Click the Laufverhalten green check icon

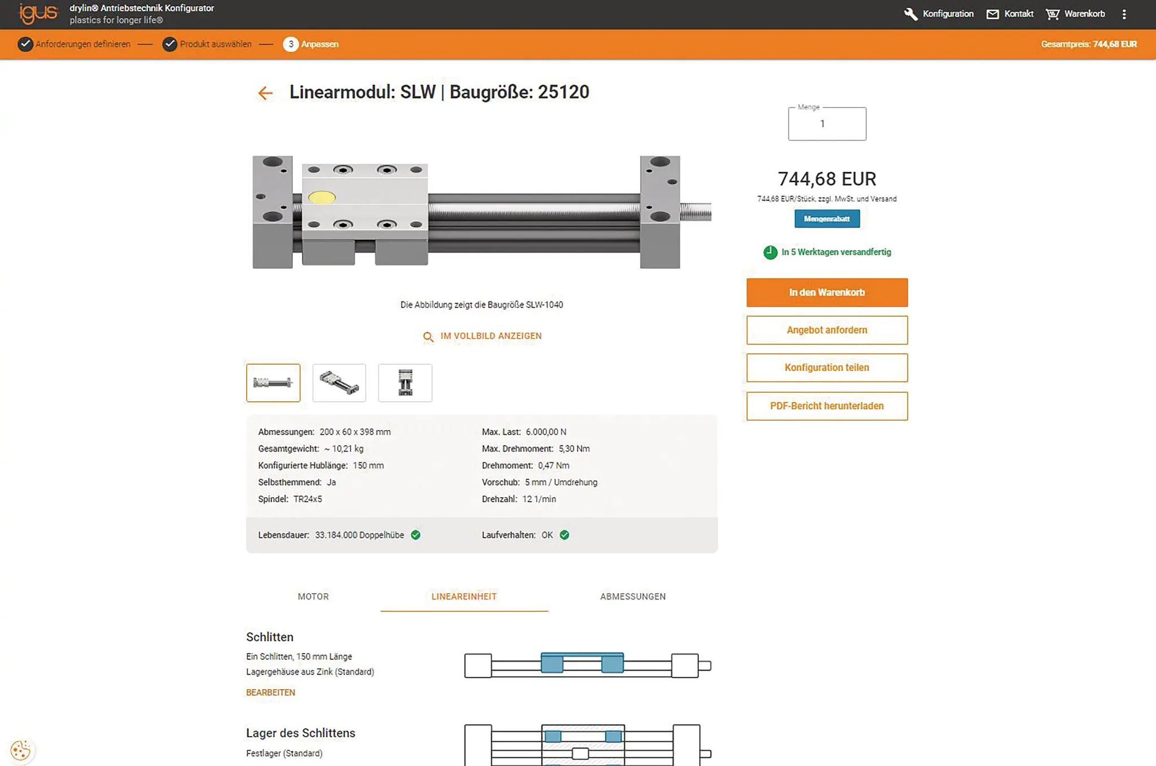click(x=564, y=535)
